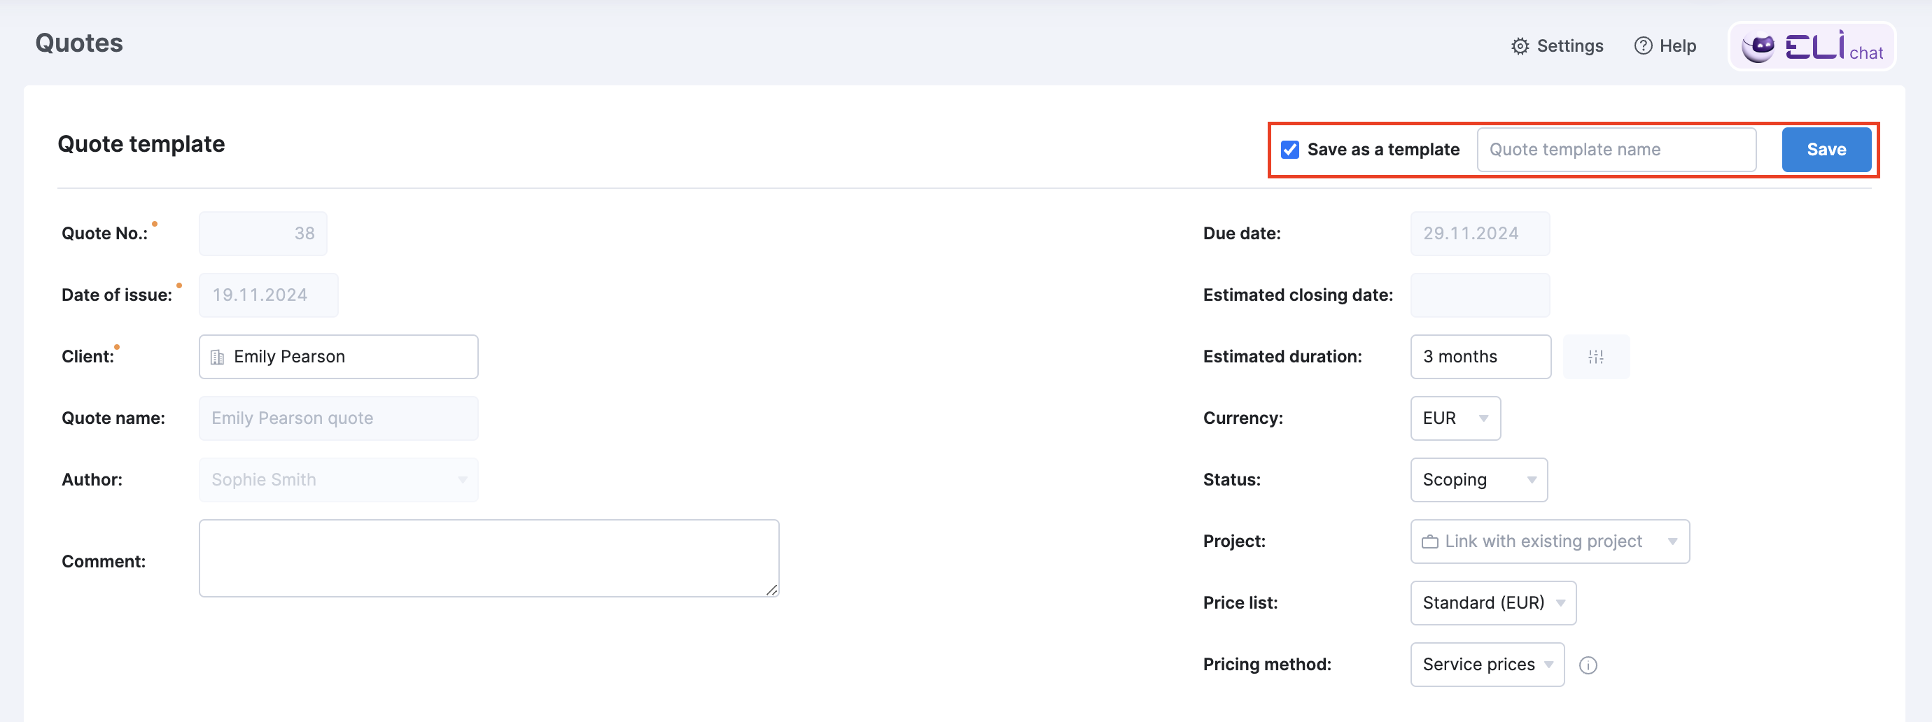This screenshot has width=1932, height=722.
Task: Click the pricing method info icon
Action: (x=1588, y=665)
